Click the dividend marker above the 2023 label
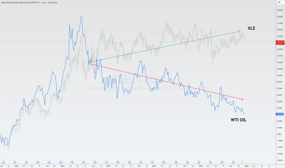This screenshot has width=285, height=168. click(x=106, y=162)
